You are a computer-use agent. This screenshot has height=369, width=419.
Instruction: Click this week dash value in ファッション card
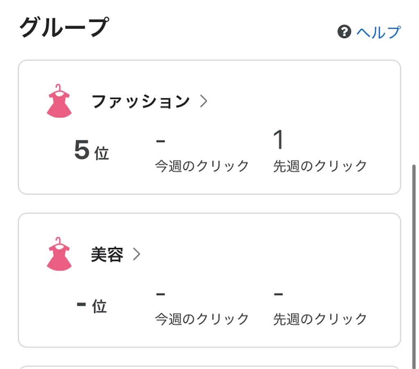tap(160, 141)
